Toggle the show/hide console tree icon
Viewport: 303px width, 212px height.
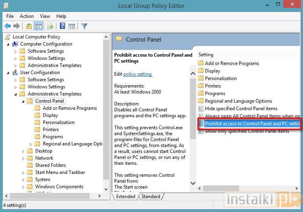tap(38, 26)
